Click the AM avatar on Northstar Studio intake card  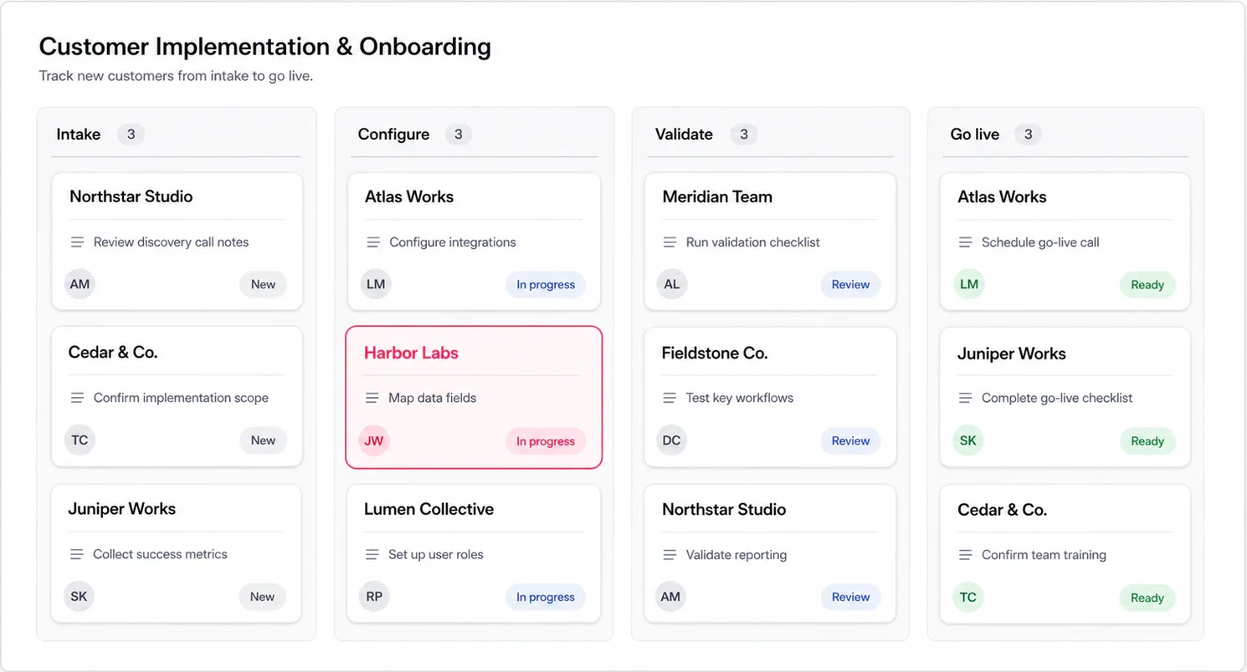coord(80,284)
